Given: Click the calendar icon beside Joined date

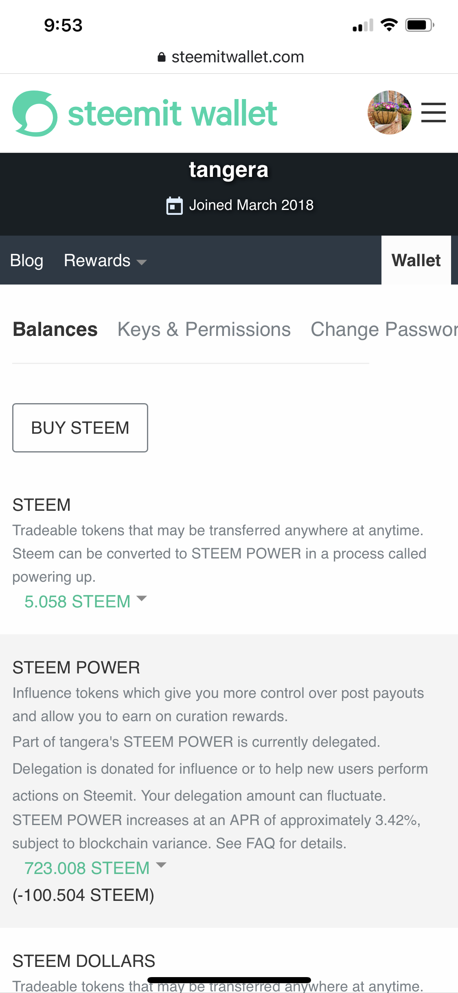Looking at the screenshot, I should 175,205.
